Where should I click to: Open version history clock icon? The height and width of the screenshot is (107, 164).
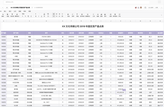pyautogui.click(x=145, y=7)
